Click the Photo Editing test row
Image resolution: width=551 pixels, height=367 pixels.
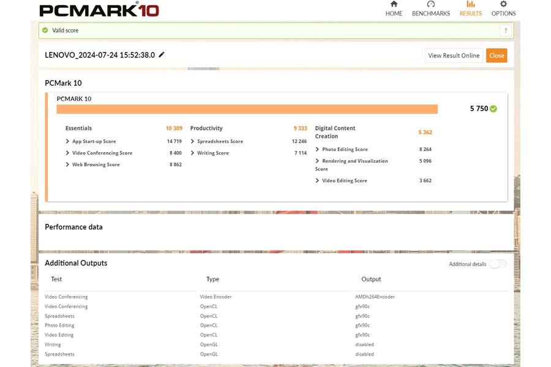[59, 325]
